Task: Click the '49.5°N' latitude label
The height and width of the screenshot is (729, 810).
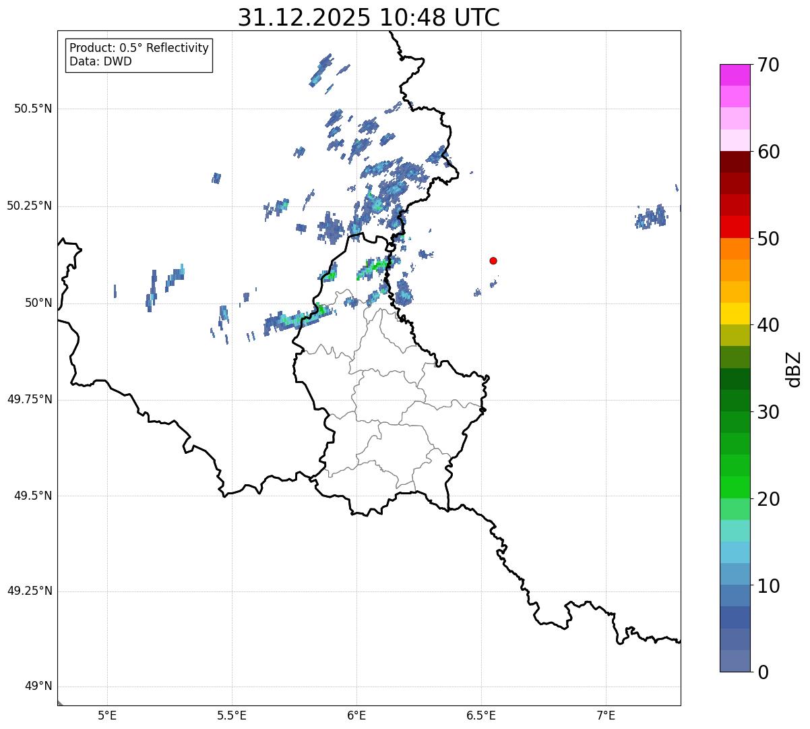Action: point(33,496)
